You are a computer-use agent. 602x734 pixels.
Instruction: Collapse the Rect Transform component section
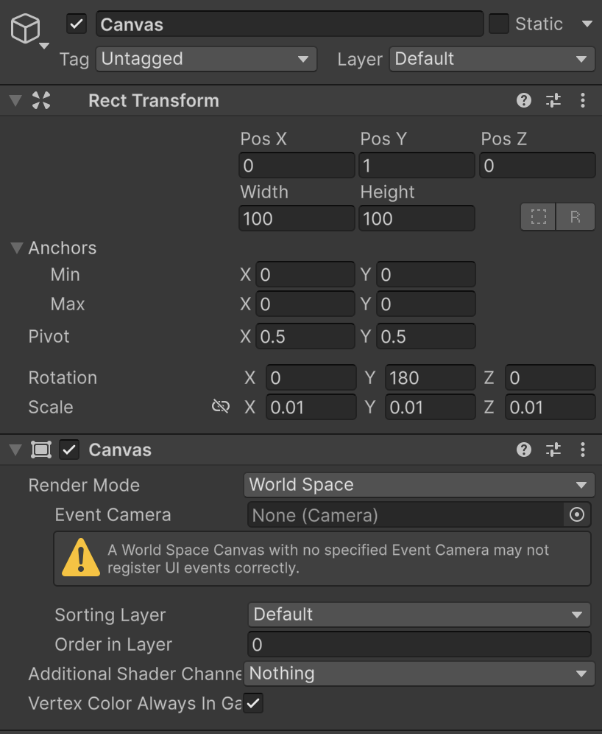[x=15, y=101]
